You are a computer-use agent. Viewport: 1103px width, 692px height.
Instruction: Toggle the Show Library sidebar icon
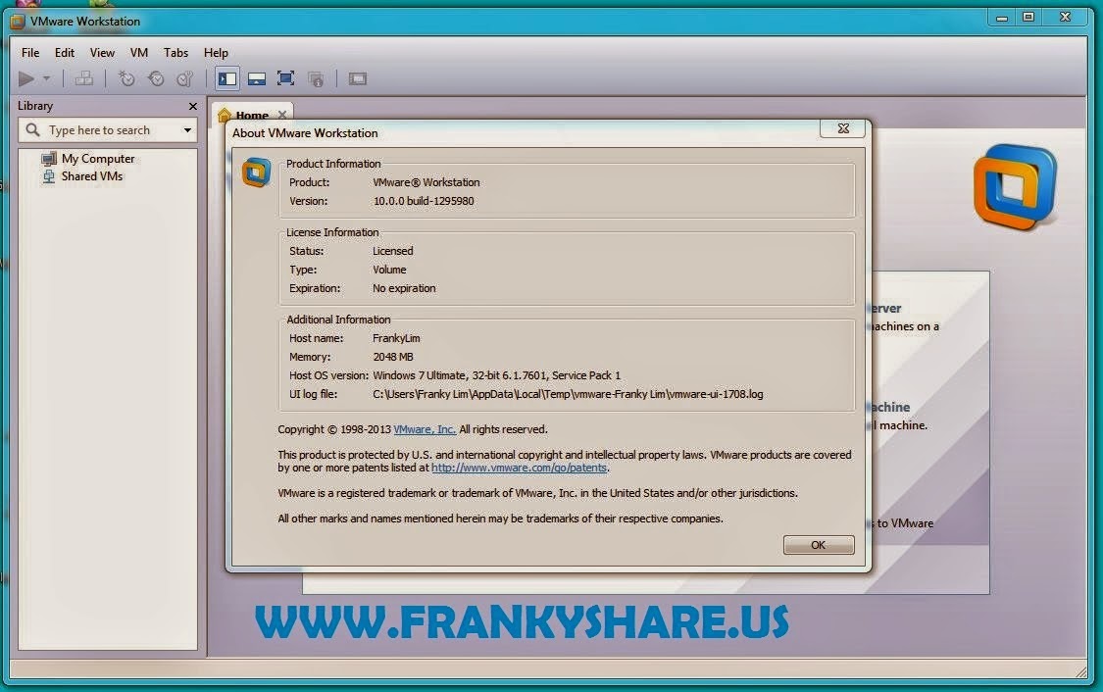coord(227,78)
